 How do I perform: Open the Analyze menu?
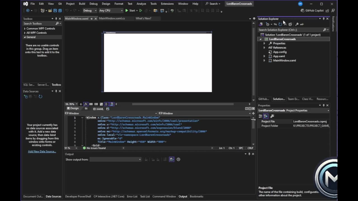pos(141,4)
